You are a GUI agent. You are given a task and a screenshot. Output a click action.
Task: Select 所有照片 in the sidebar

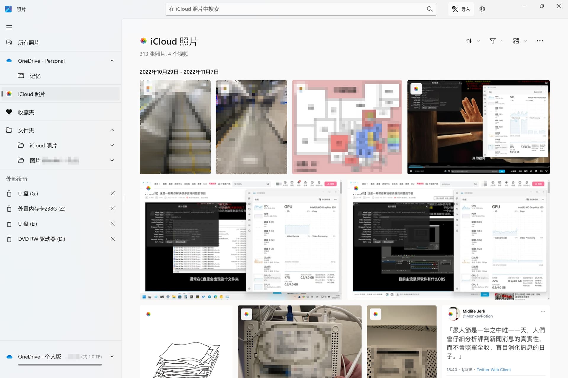(x=28, y=43)
